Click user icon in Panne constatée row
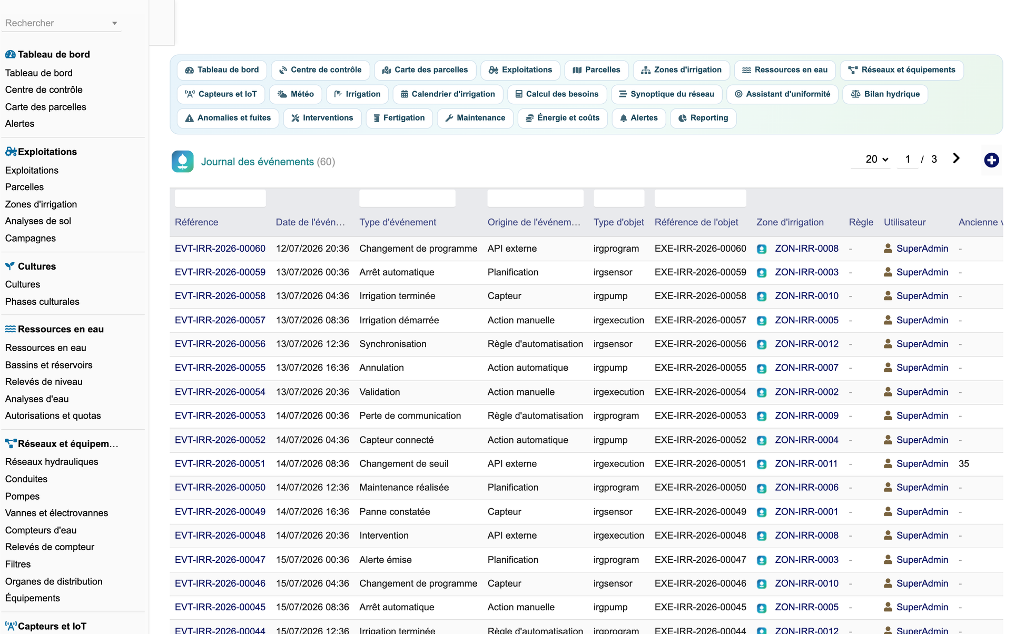This screenshot has width=1025, height=634. [888, 511]
